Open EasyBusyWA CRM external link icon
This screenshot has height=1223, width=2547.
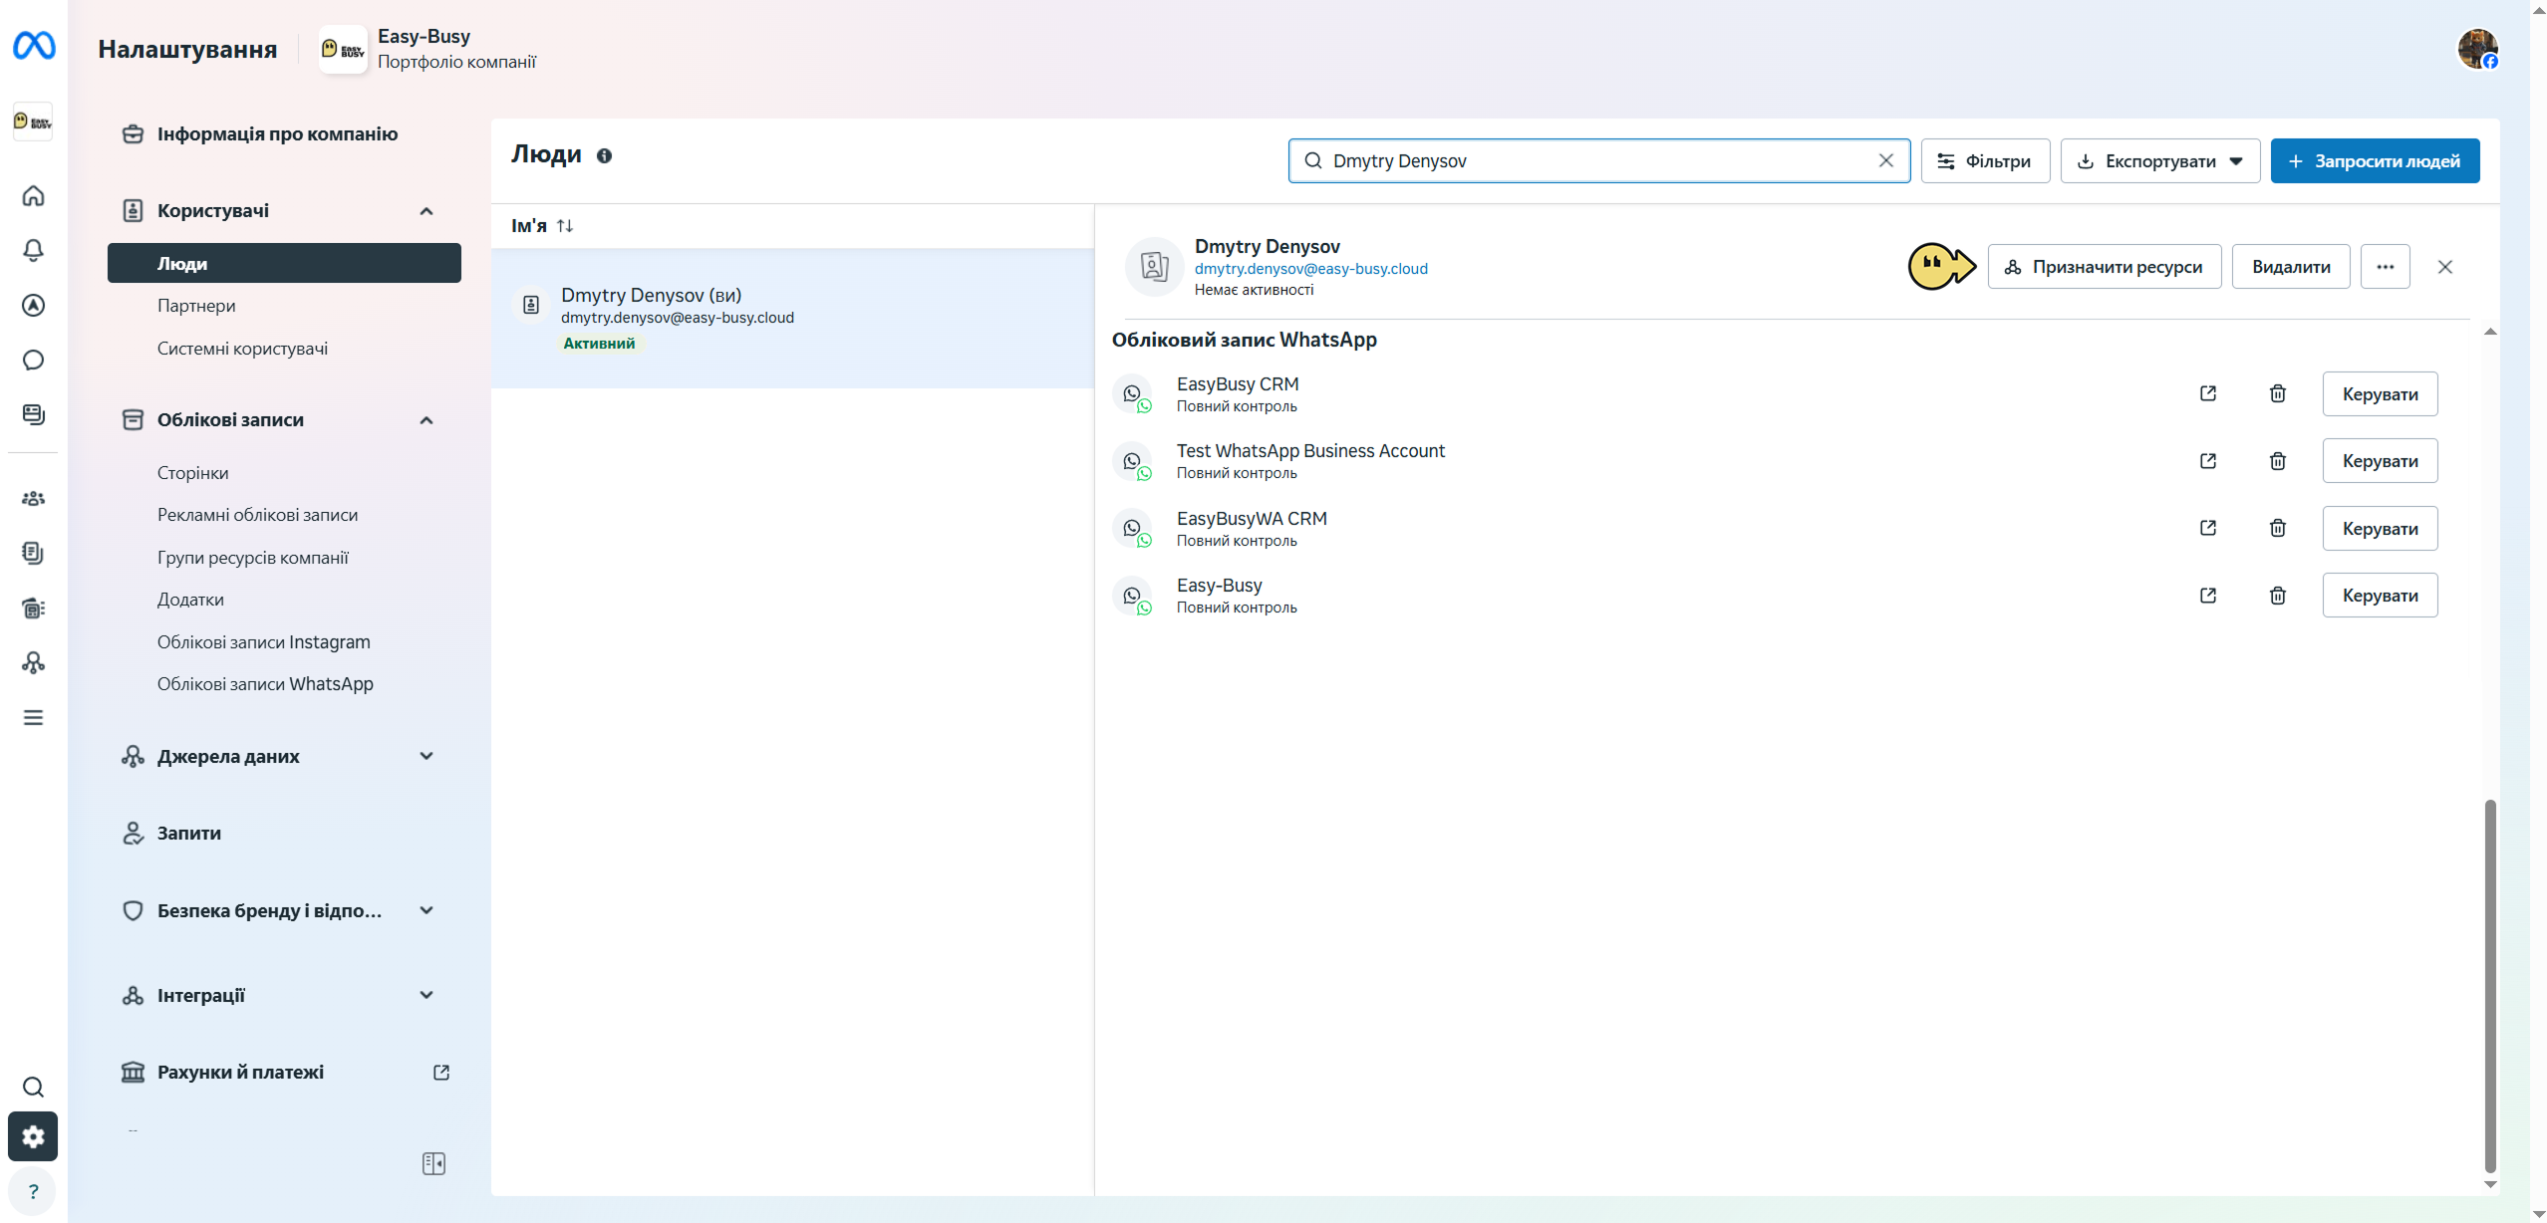coord(2208,528)
